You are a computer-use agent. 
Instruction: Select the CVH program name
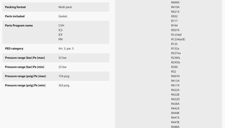click(x=61, y=25)
